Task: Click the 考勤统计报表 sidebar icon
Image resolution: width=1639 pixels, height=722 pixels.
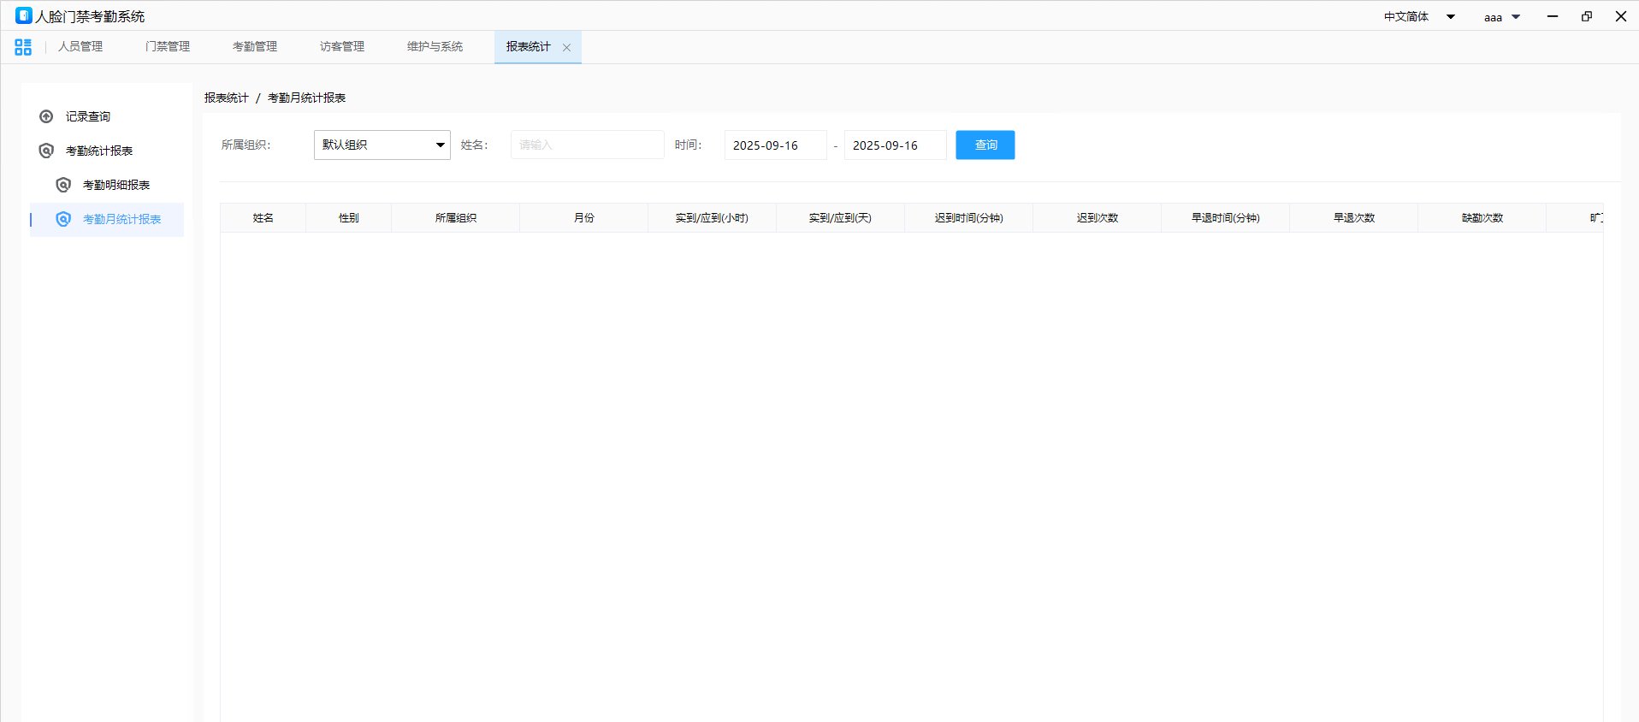Action: [46, 151]
